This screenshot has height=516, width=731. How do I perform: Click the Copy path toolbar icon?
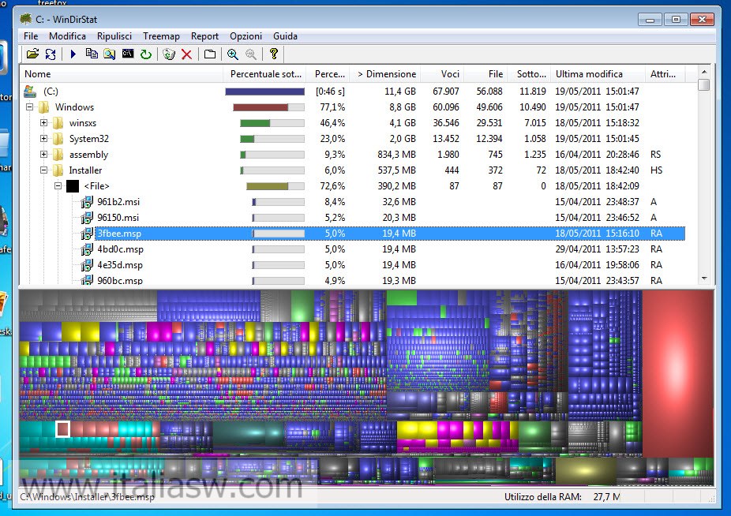click(x=92, y=54)
